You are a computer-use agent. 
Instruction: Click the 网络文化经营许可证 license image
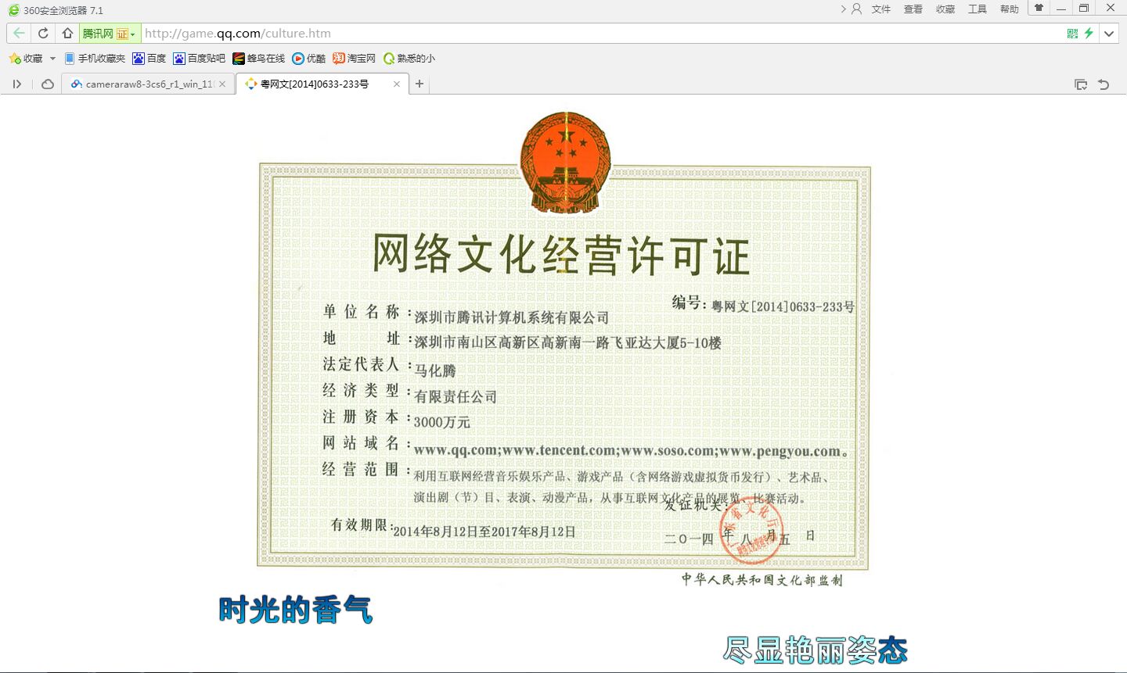563,350
